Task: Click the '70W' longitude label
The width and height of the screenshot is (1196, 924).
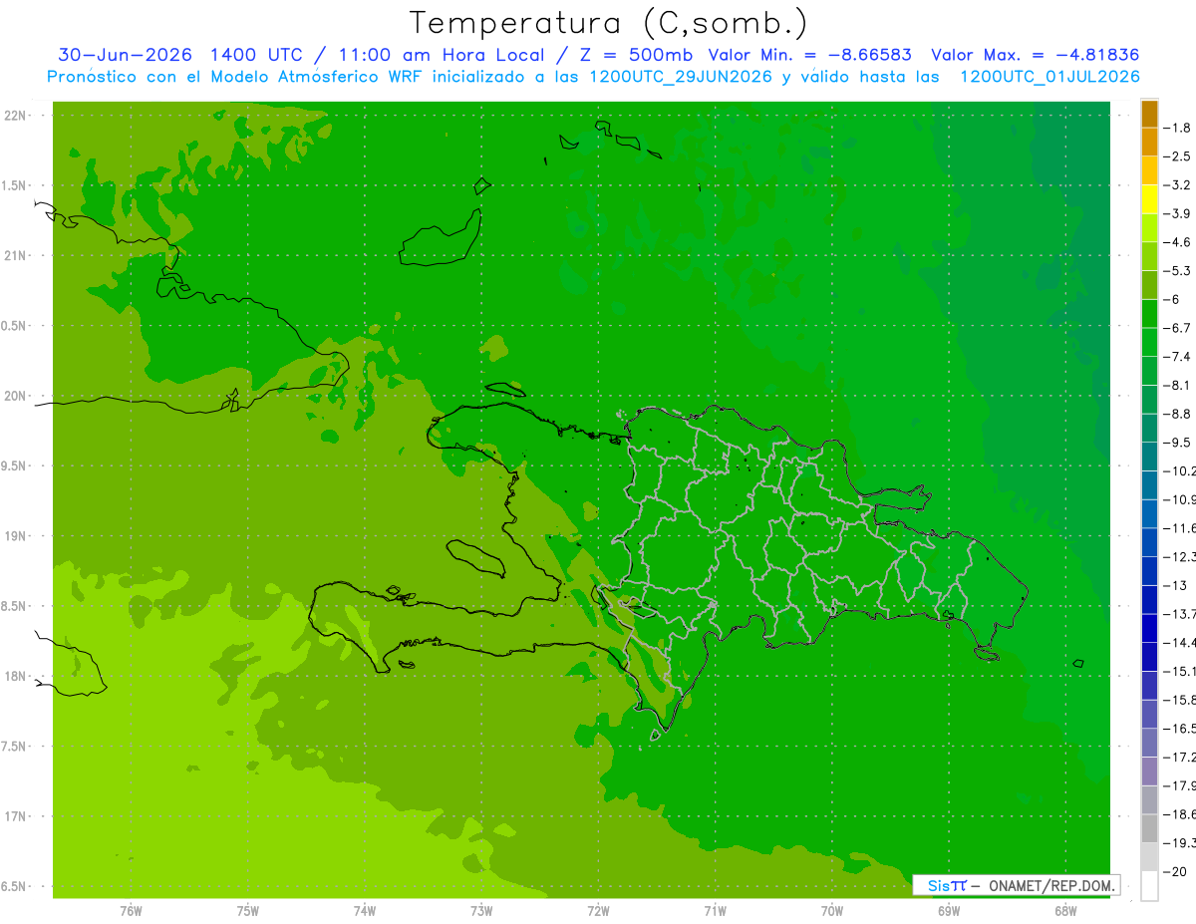Action: (x=832, y=910)
